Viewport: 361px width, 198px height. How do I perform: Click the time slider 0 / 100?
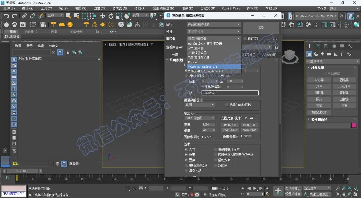[22, 171]
